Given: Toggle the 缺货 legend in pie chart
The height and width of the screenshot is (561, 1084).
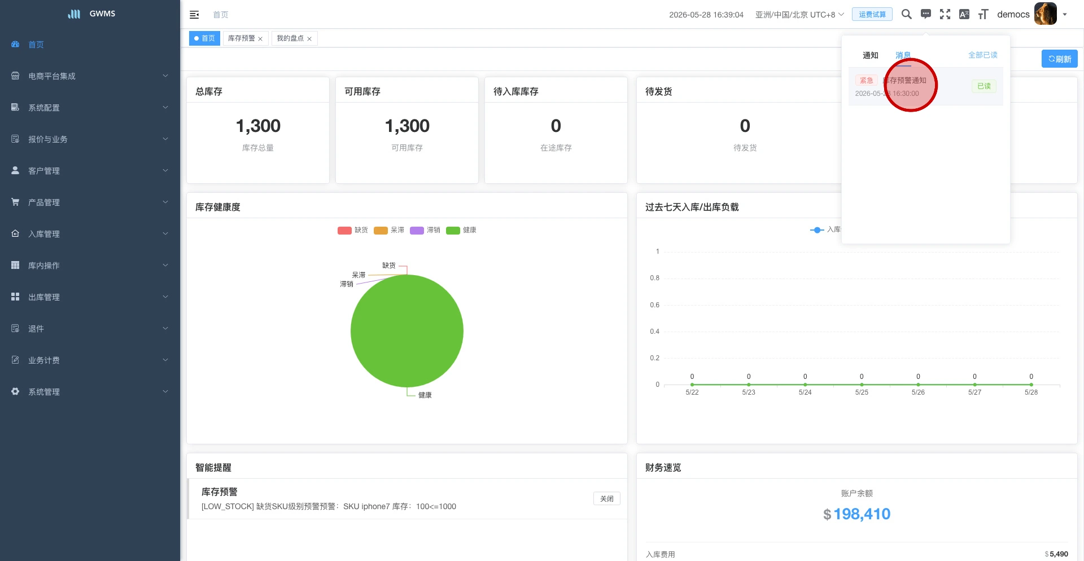Looking at the screenshot, I should pos(353,230).
